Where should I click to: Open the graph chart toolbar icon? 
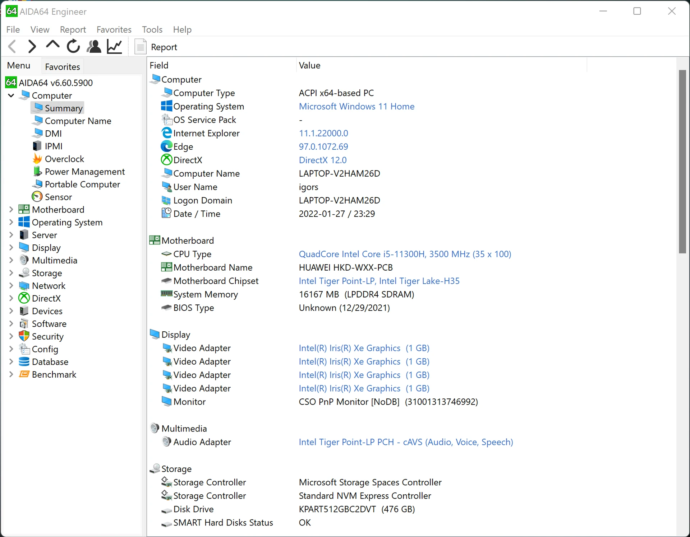click(x=115, y=47)
